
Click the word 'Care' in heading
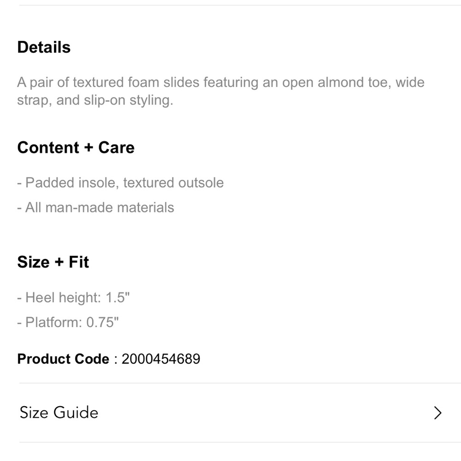point(117,148)
